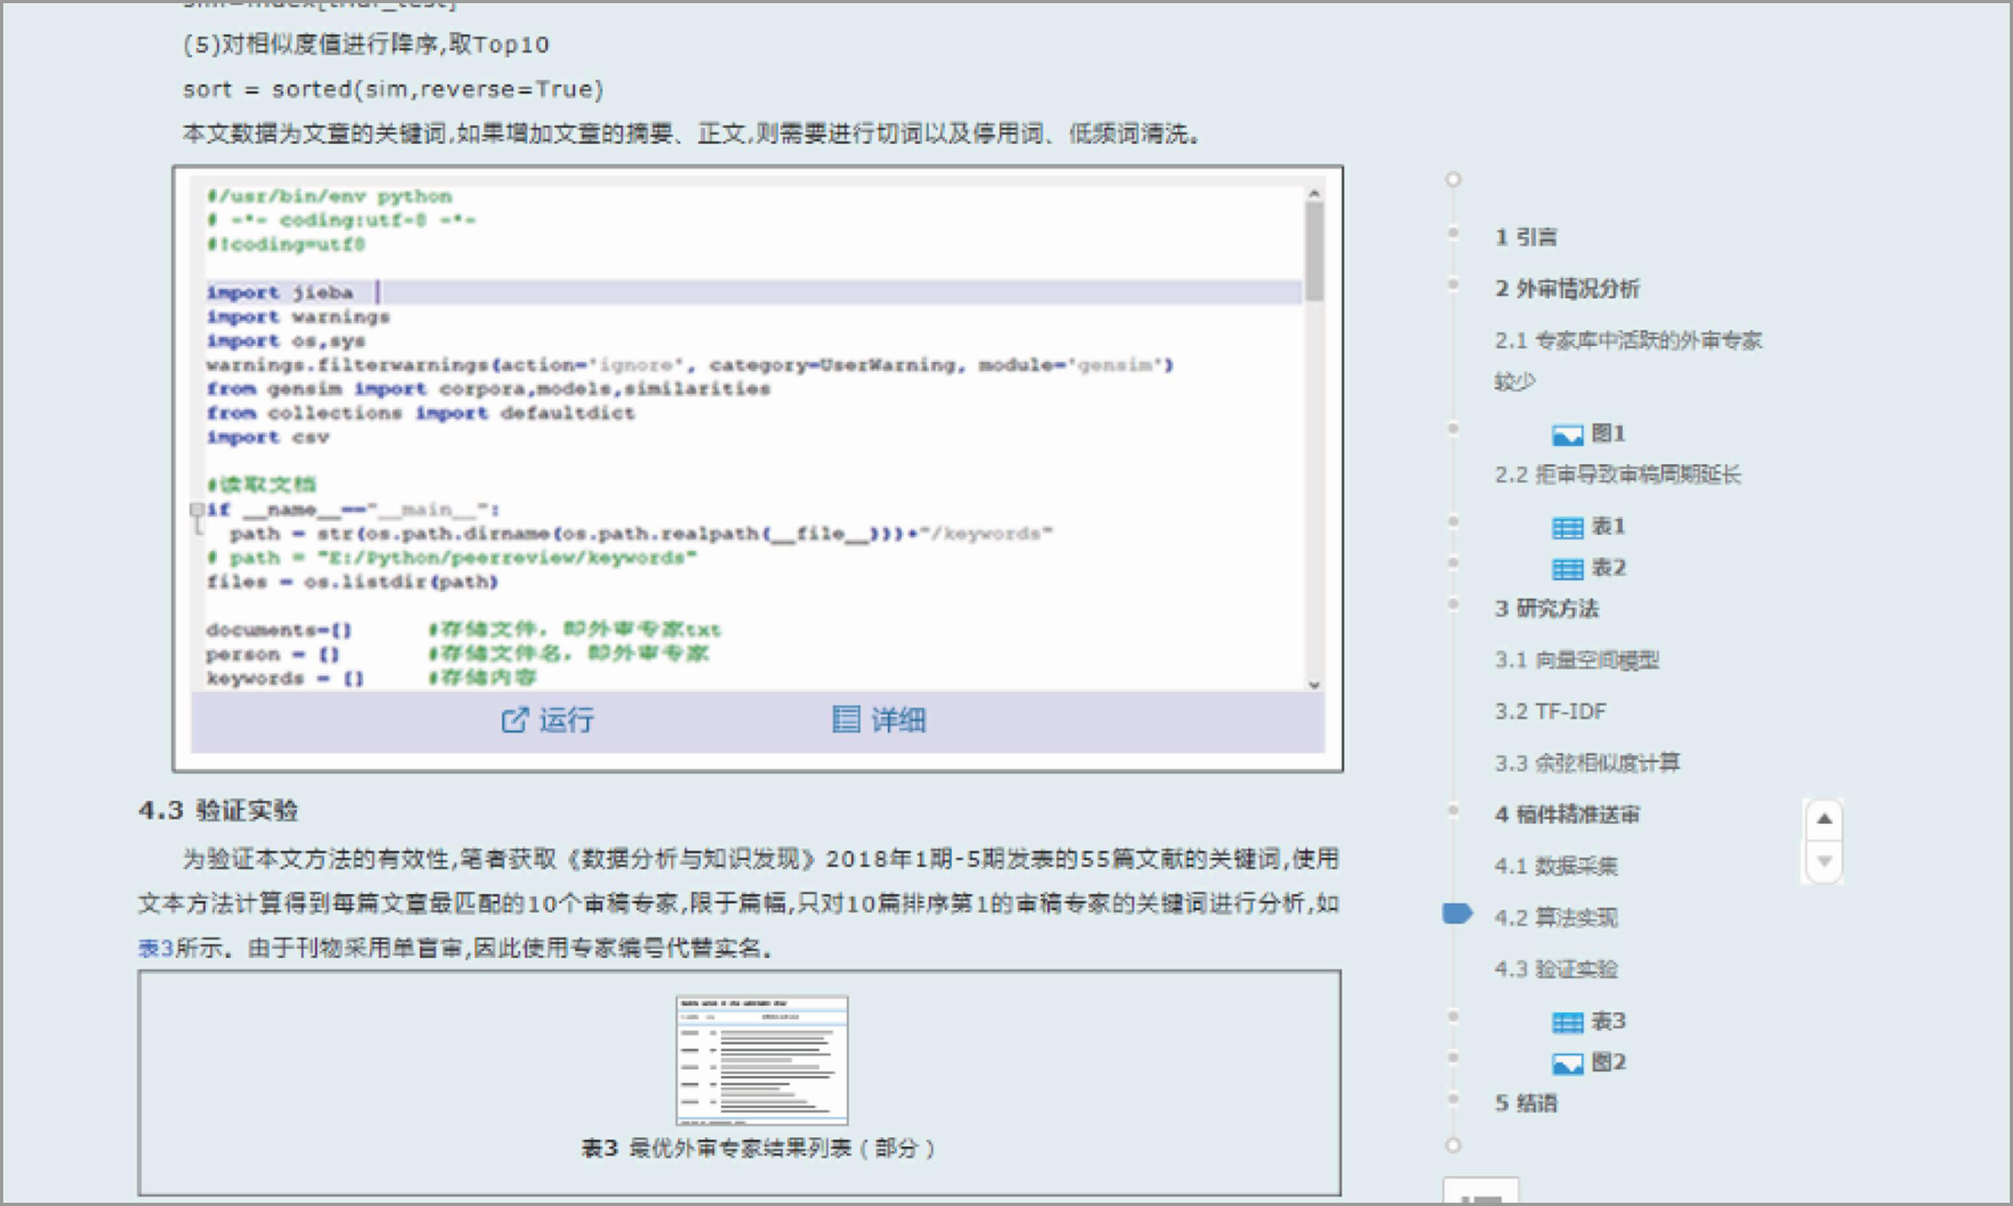Click the line (5)对相似度值进行降序,取Top10

(x=366, y=45)
